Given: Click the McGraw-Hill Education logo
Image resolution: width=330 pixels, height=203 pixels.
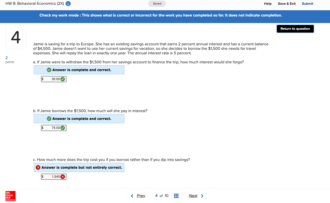Looking at the screenshot, I should tap(10, 196).
